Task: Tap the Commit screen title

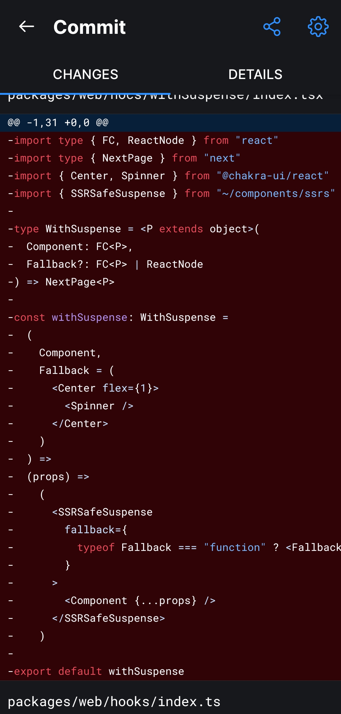Action: [x=89, y=27]
